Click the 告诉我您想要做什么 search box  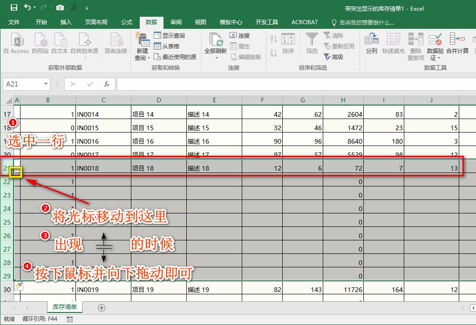[x=363, y=22]
